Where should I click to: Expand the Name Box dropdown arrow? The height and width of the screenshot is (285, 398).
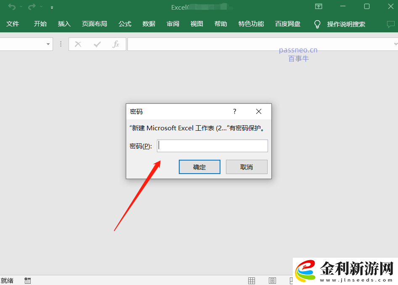(48, 44)
